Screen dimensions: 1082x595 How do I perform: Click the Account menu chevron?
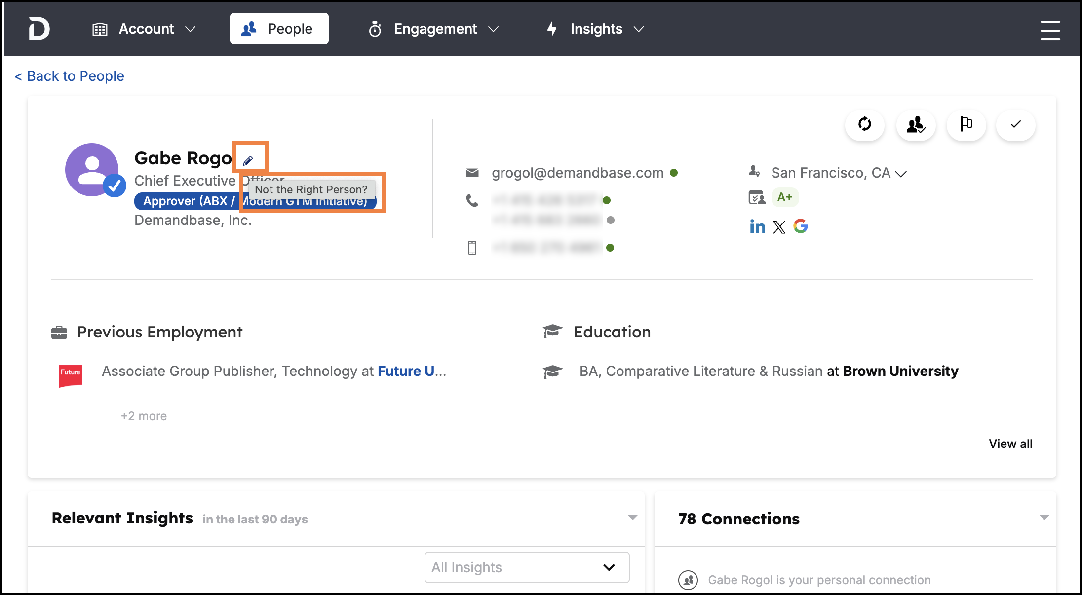191,30
